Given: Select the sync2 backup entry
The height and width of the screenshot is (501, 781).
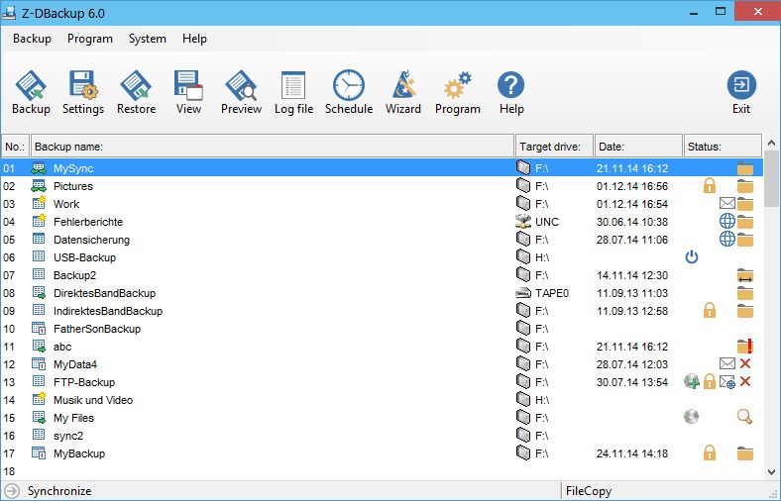Looking at the screenshot, I should pyautogui.click(x=382, y=436).
